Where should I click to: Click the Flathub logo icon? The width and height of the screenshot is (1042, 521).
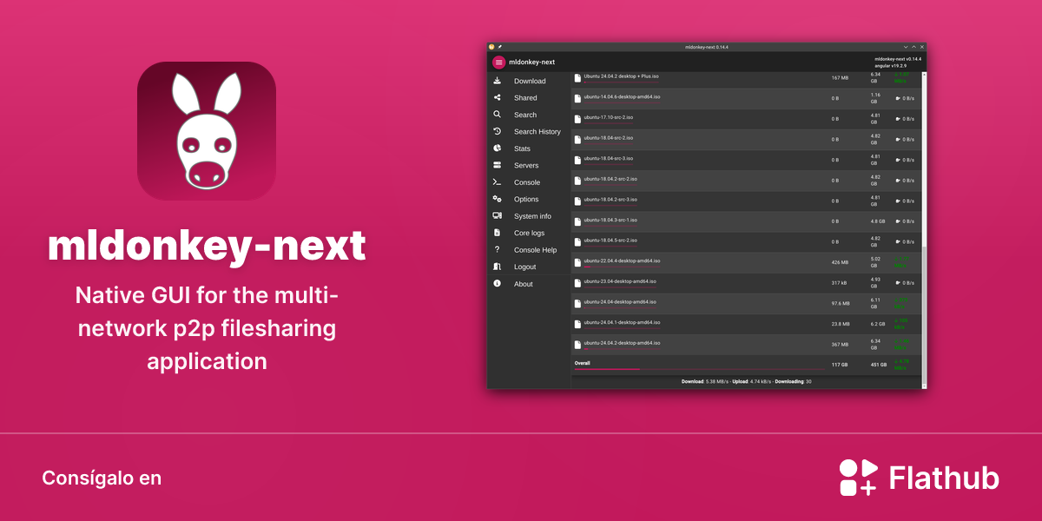[x=859, y=478]
